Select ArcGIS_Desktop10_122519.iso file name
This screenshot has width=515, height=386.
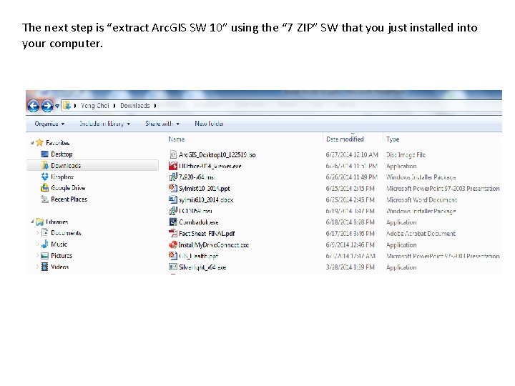click(217, 155)
